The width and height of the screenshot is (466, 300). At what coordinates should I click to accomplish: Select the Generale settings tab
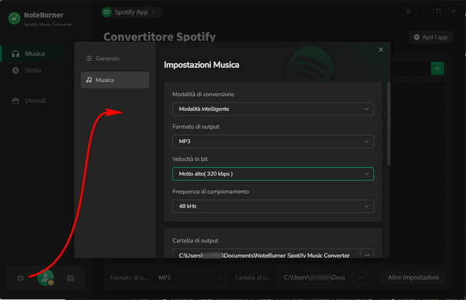(x=112, y=59)
